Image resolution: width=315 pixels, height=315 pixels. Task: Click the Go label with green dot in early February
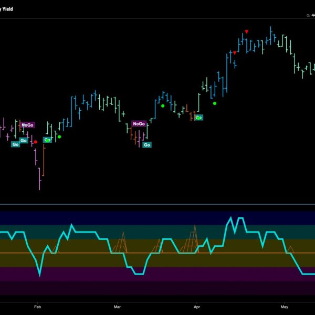[47, 140]
